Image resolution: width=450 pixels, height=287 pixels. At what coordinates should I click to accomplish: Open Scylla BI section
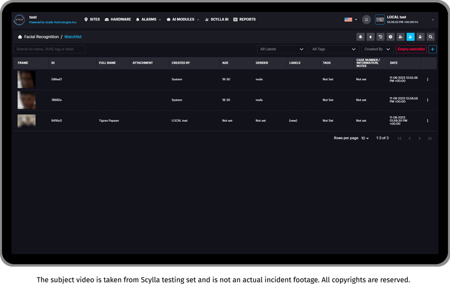217,19
